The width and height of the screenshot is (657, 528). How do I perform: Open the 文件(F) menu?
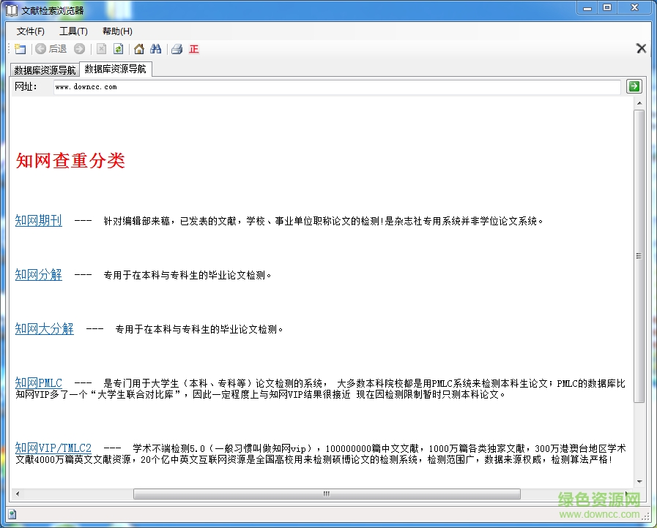coord(30,31)
